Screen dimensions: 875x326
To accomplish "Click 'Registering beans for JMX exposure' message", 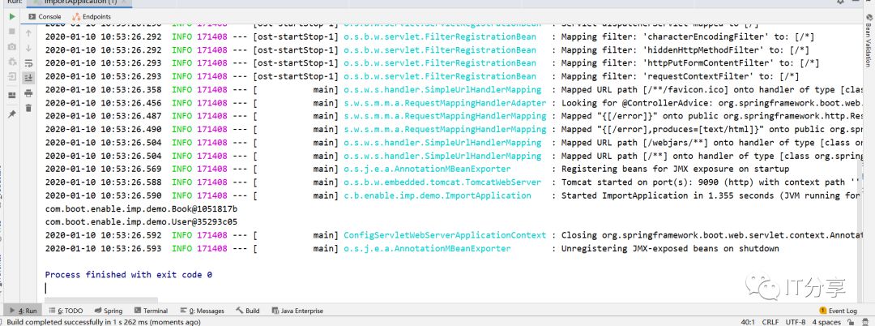I will [x=675, y=169].
